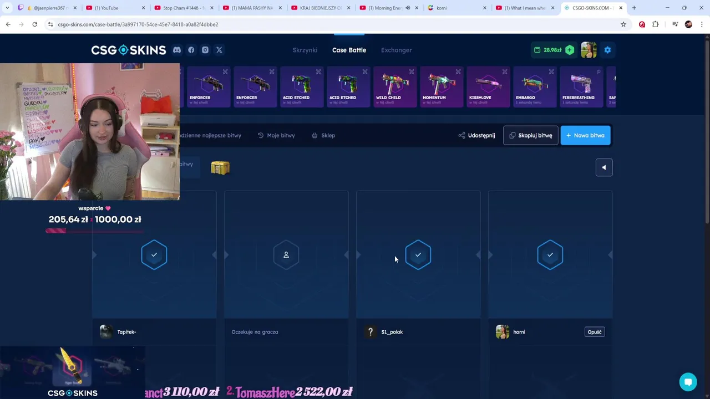Open the Firebreathing skin thumbnail
The height and width of the screenshot is (399, 710).
coord(581,84)
